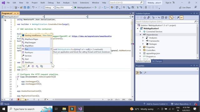Open aka.ms/aspnetcore/swashbuckle link
Screen dimensions: 200x112
pyautogui.click(x=92, y=36)
